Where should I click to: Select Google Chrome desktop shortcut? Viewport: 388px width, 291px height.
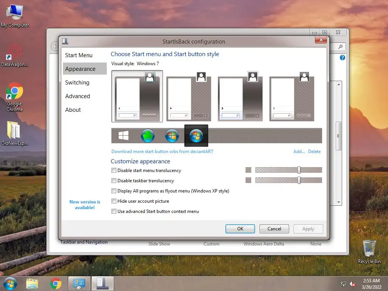[15, 97]
